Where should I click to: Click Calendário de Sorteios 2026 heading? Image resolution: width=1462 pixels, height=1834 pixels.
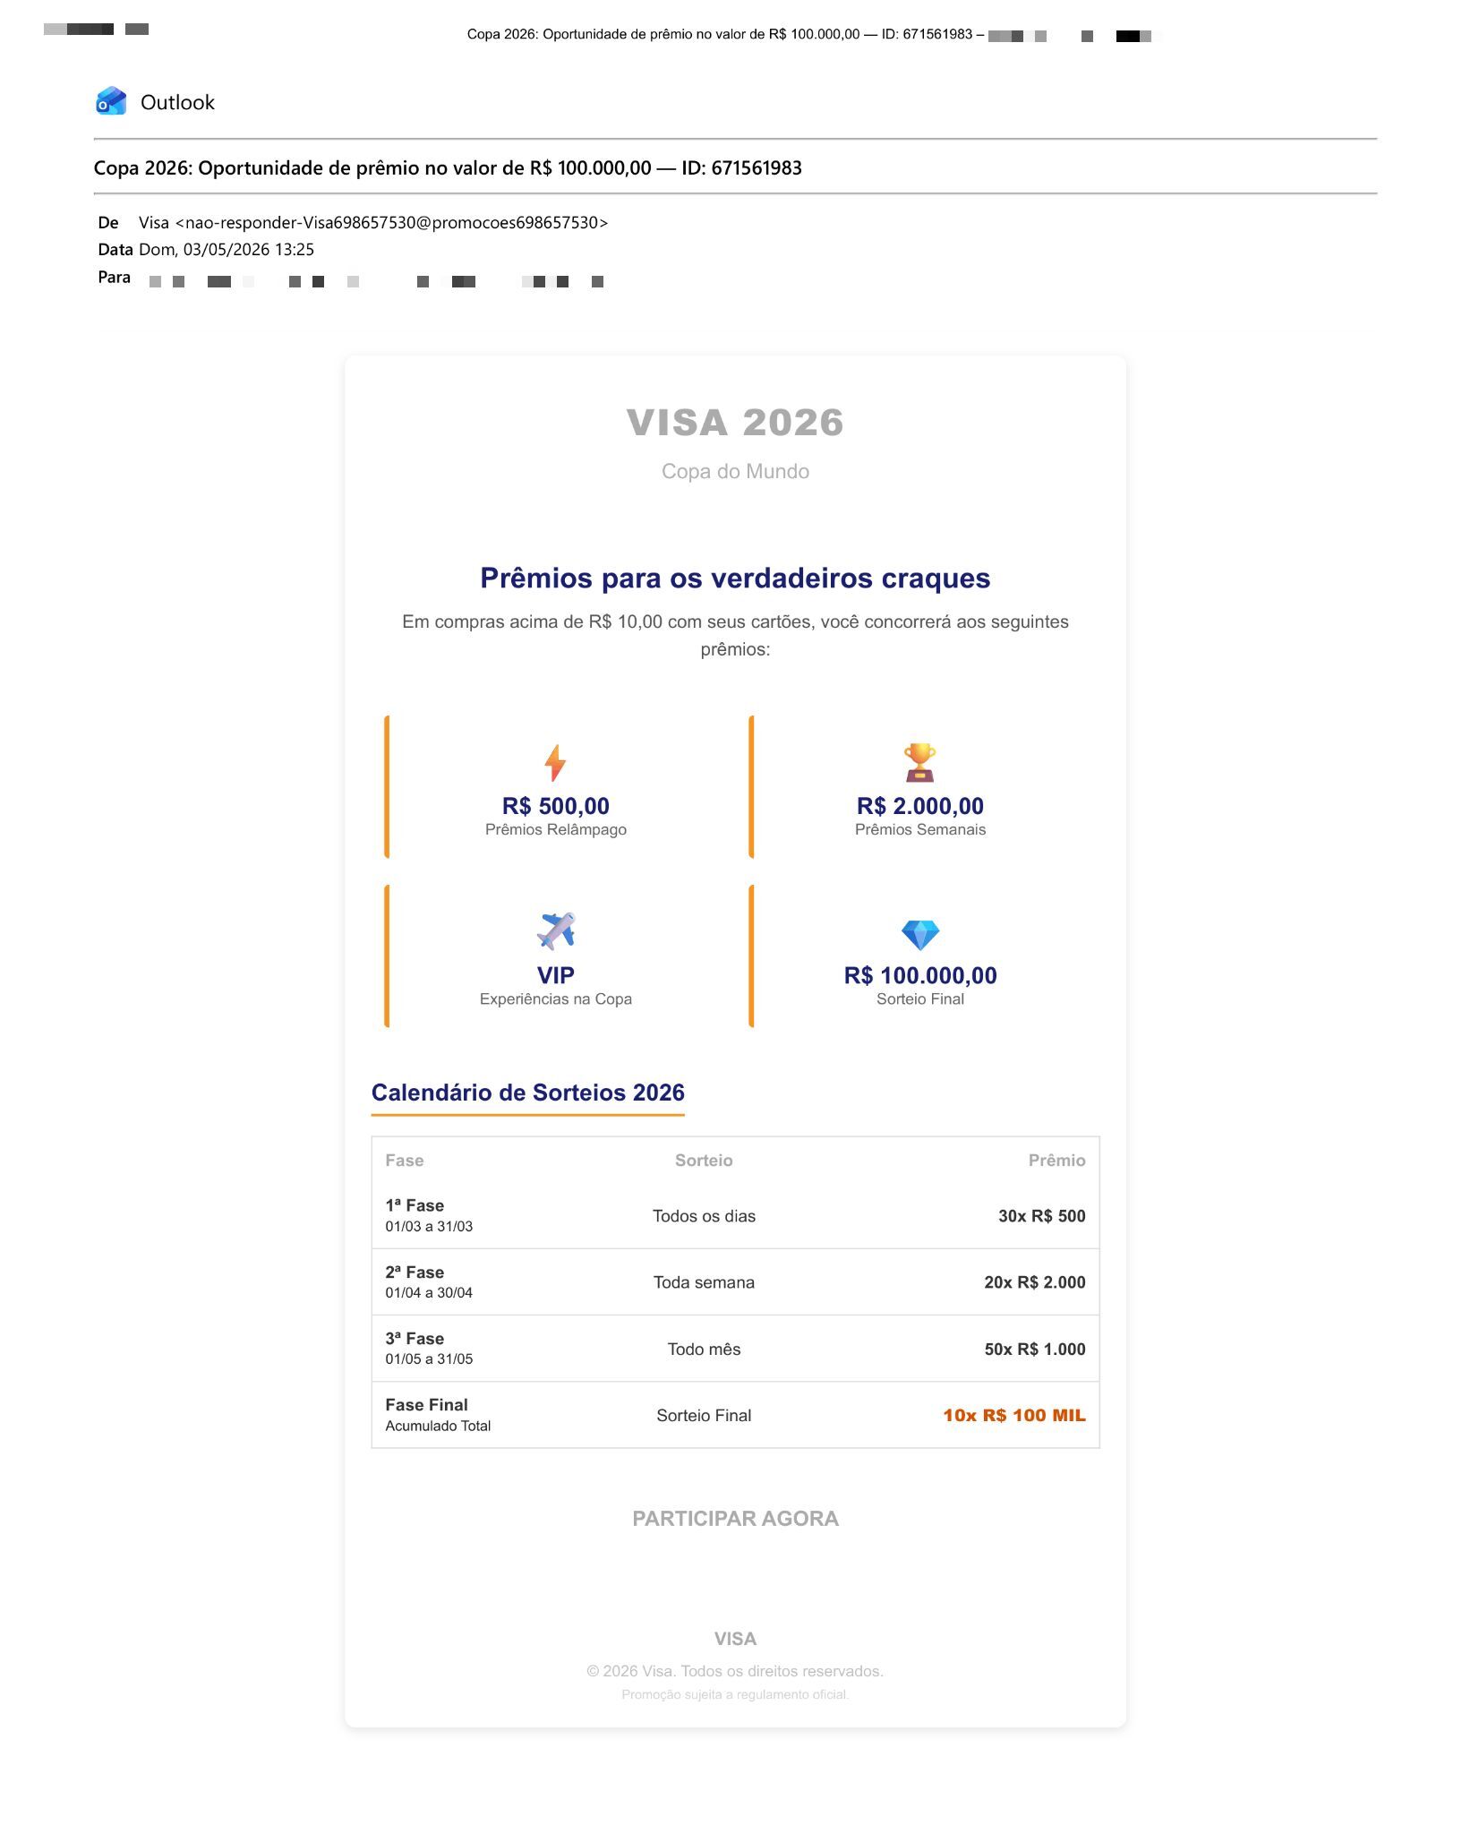tap(528, 1093)
